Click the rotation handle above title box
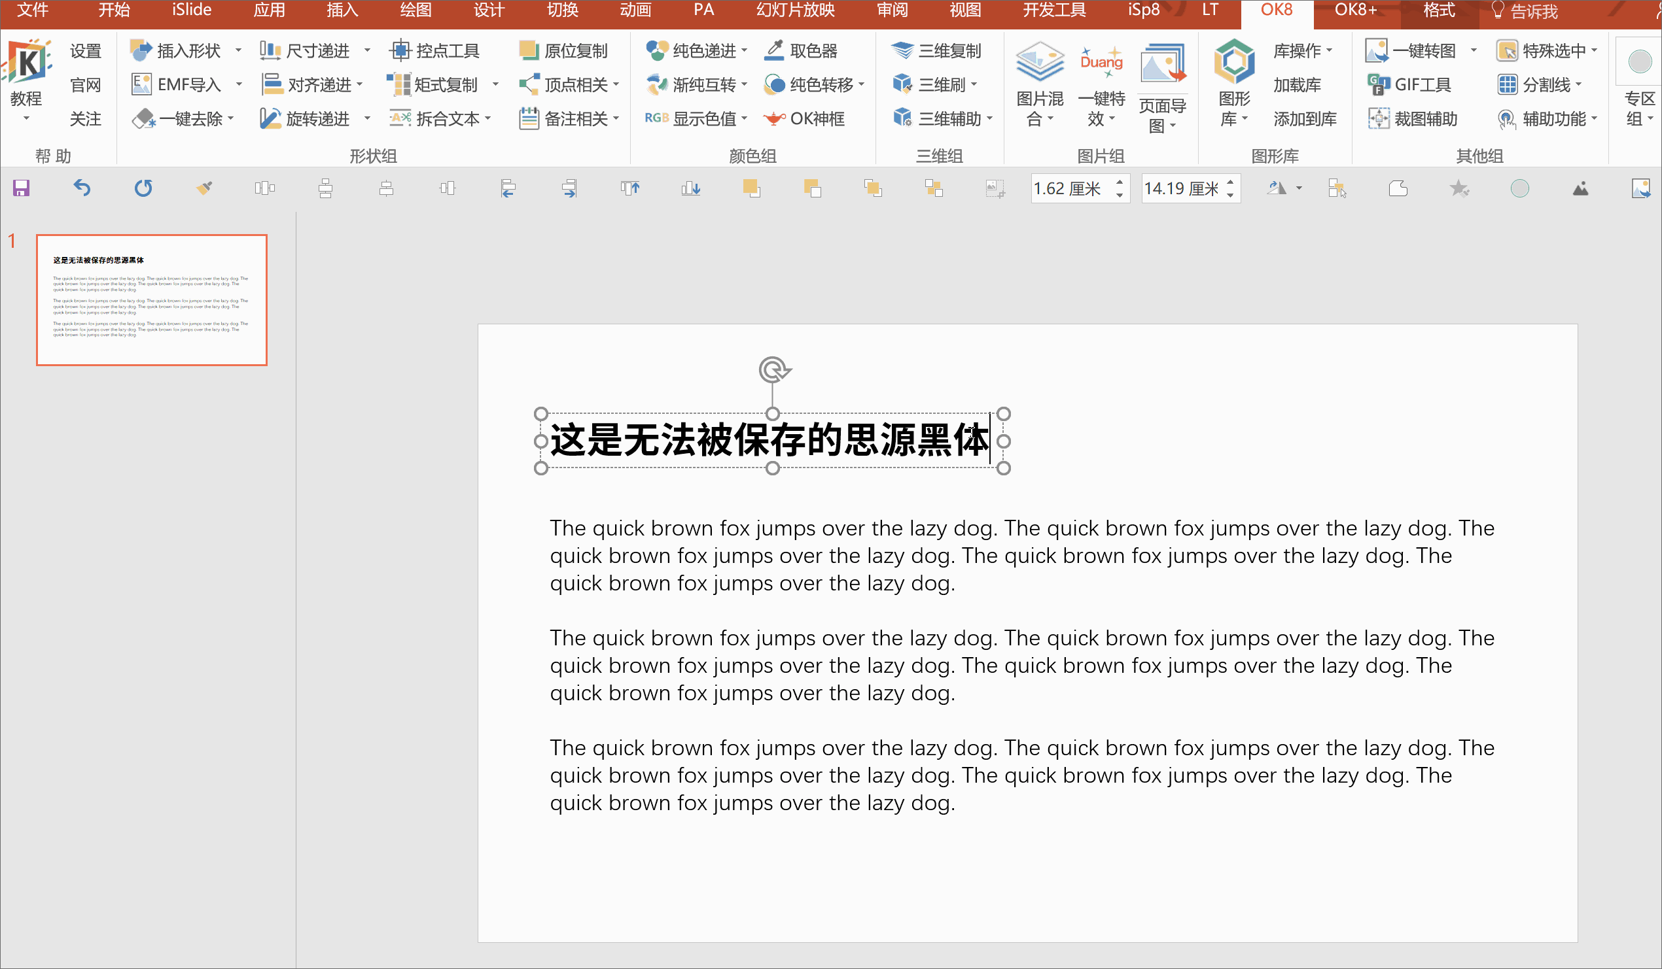Viewport: 1662px width, 969px height. (x=773, y=370)
